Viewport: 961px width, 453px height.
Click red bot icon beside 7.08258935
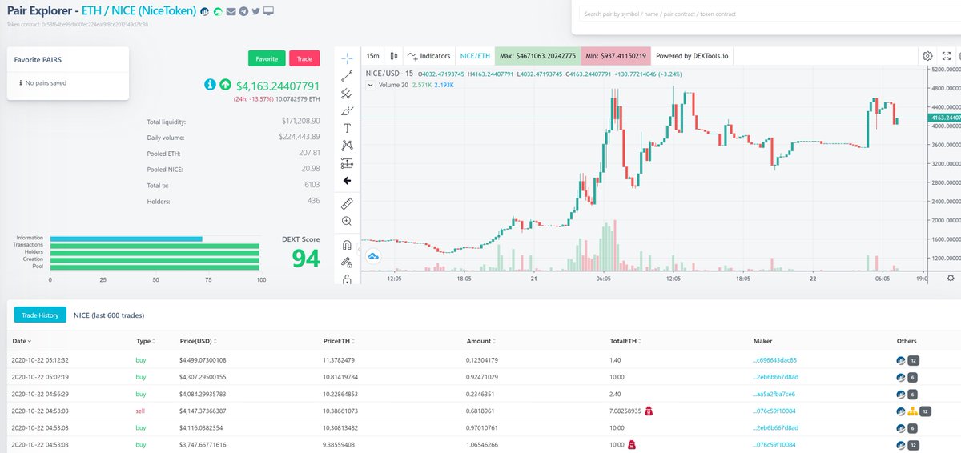click(649, 411)
